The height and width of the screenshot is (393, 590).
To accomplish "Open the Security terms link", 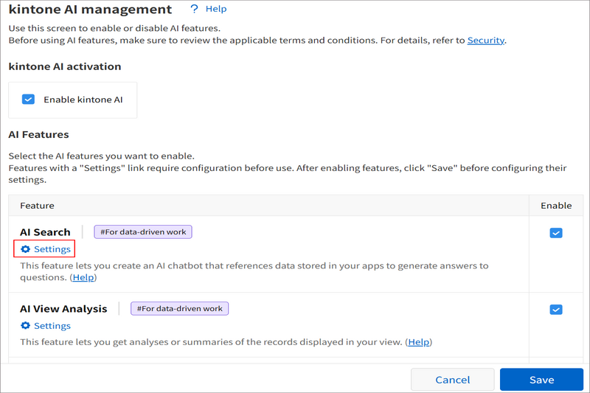I will pos(486,41).
